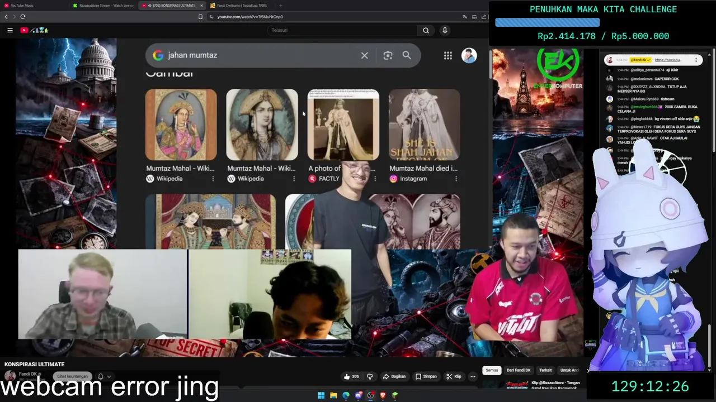Select the Terkait filter chip
This screenshot has height=402, width=716.
(x=545, y=370)
